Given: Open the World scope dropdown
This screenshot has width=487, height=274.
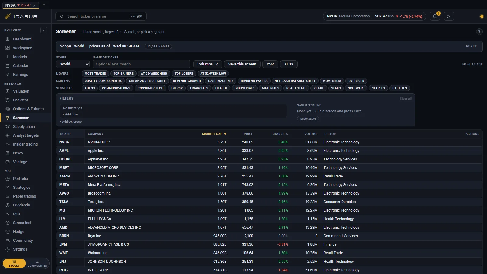Looking at the screenshot, I should (x=73, y=64).
